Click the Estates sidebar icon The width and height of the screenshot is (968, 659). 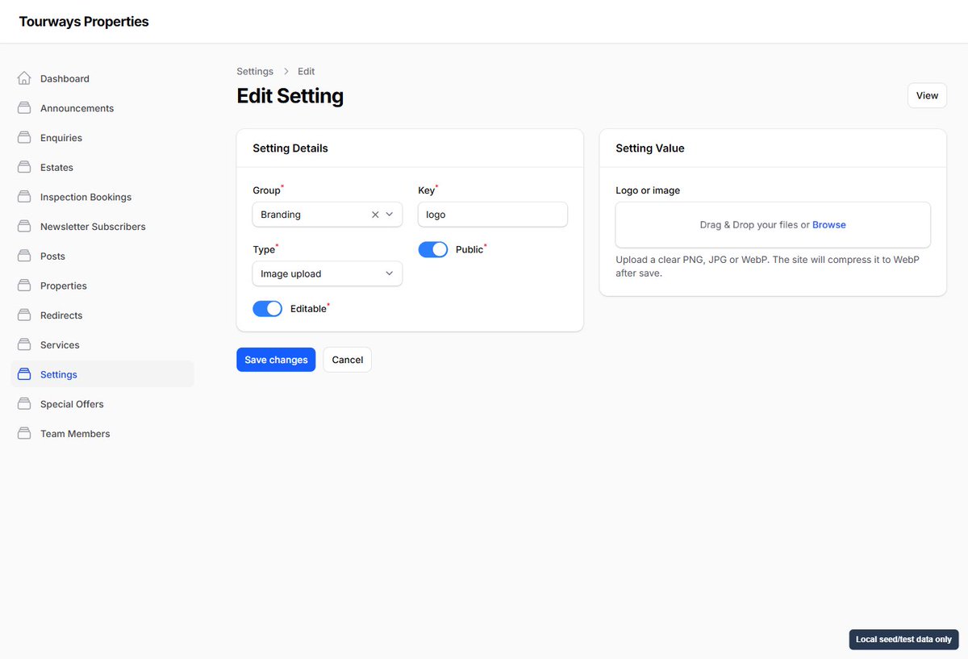24,167
